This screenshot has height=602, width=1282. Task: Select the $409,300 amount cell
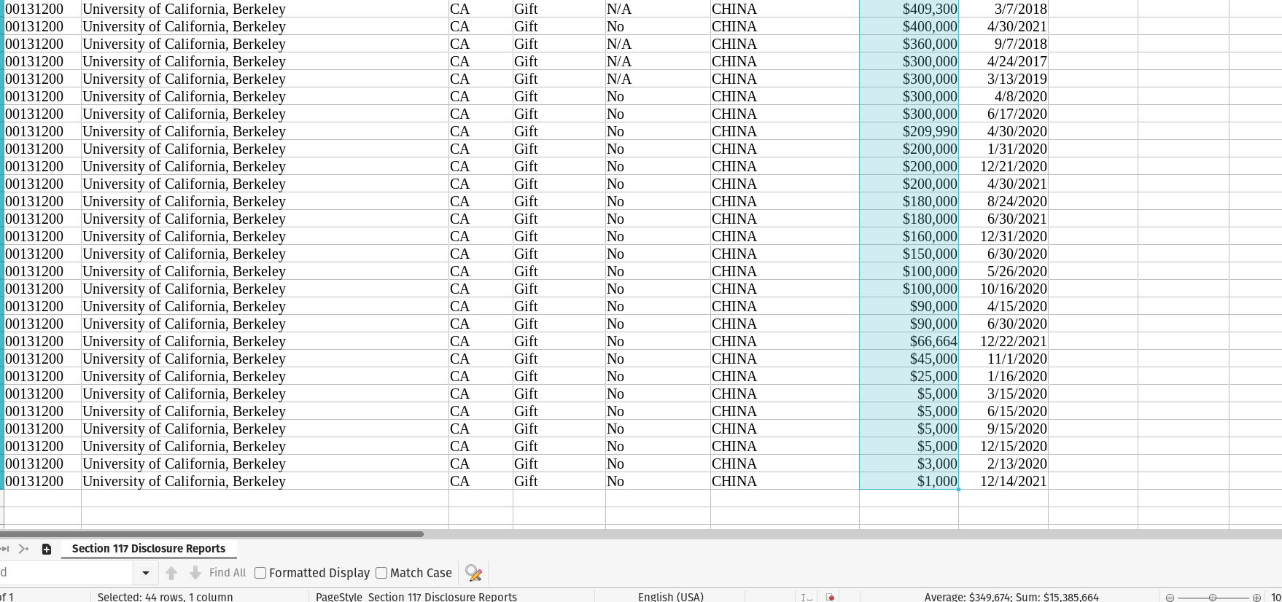(909, 9)
